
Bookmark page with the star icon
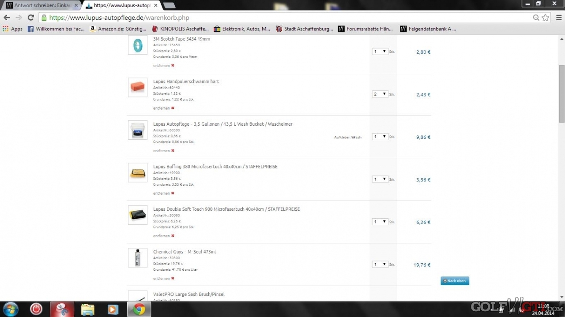point(546,18)
